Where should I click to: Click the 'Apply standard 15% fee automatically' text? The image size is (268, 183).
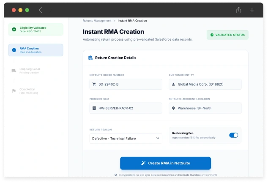pyautogui.click(x=194, y=138)
